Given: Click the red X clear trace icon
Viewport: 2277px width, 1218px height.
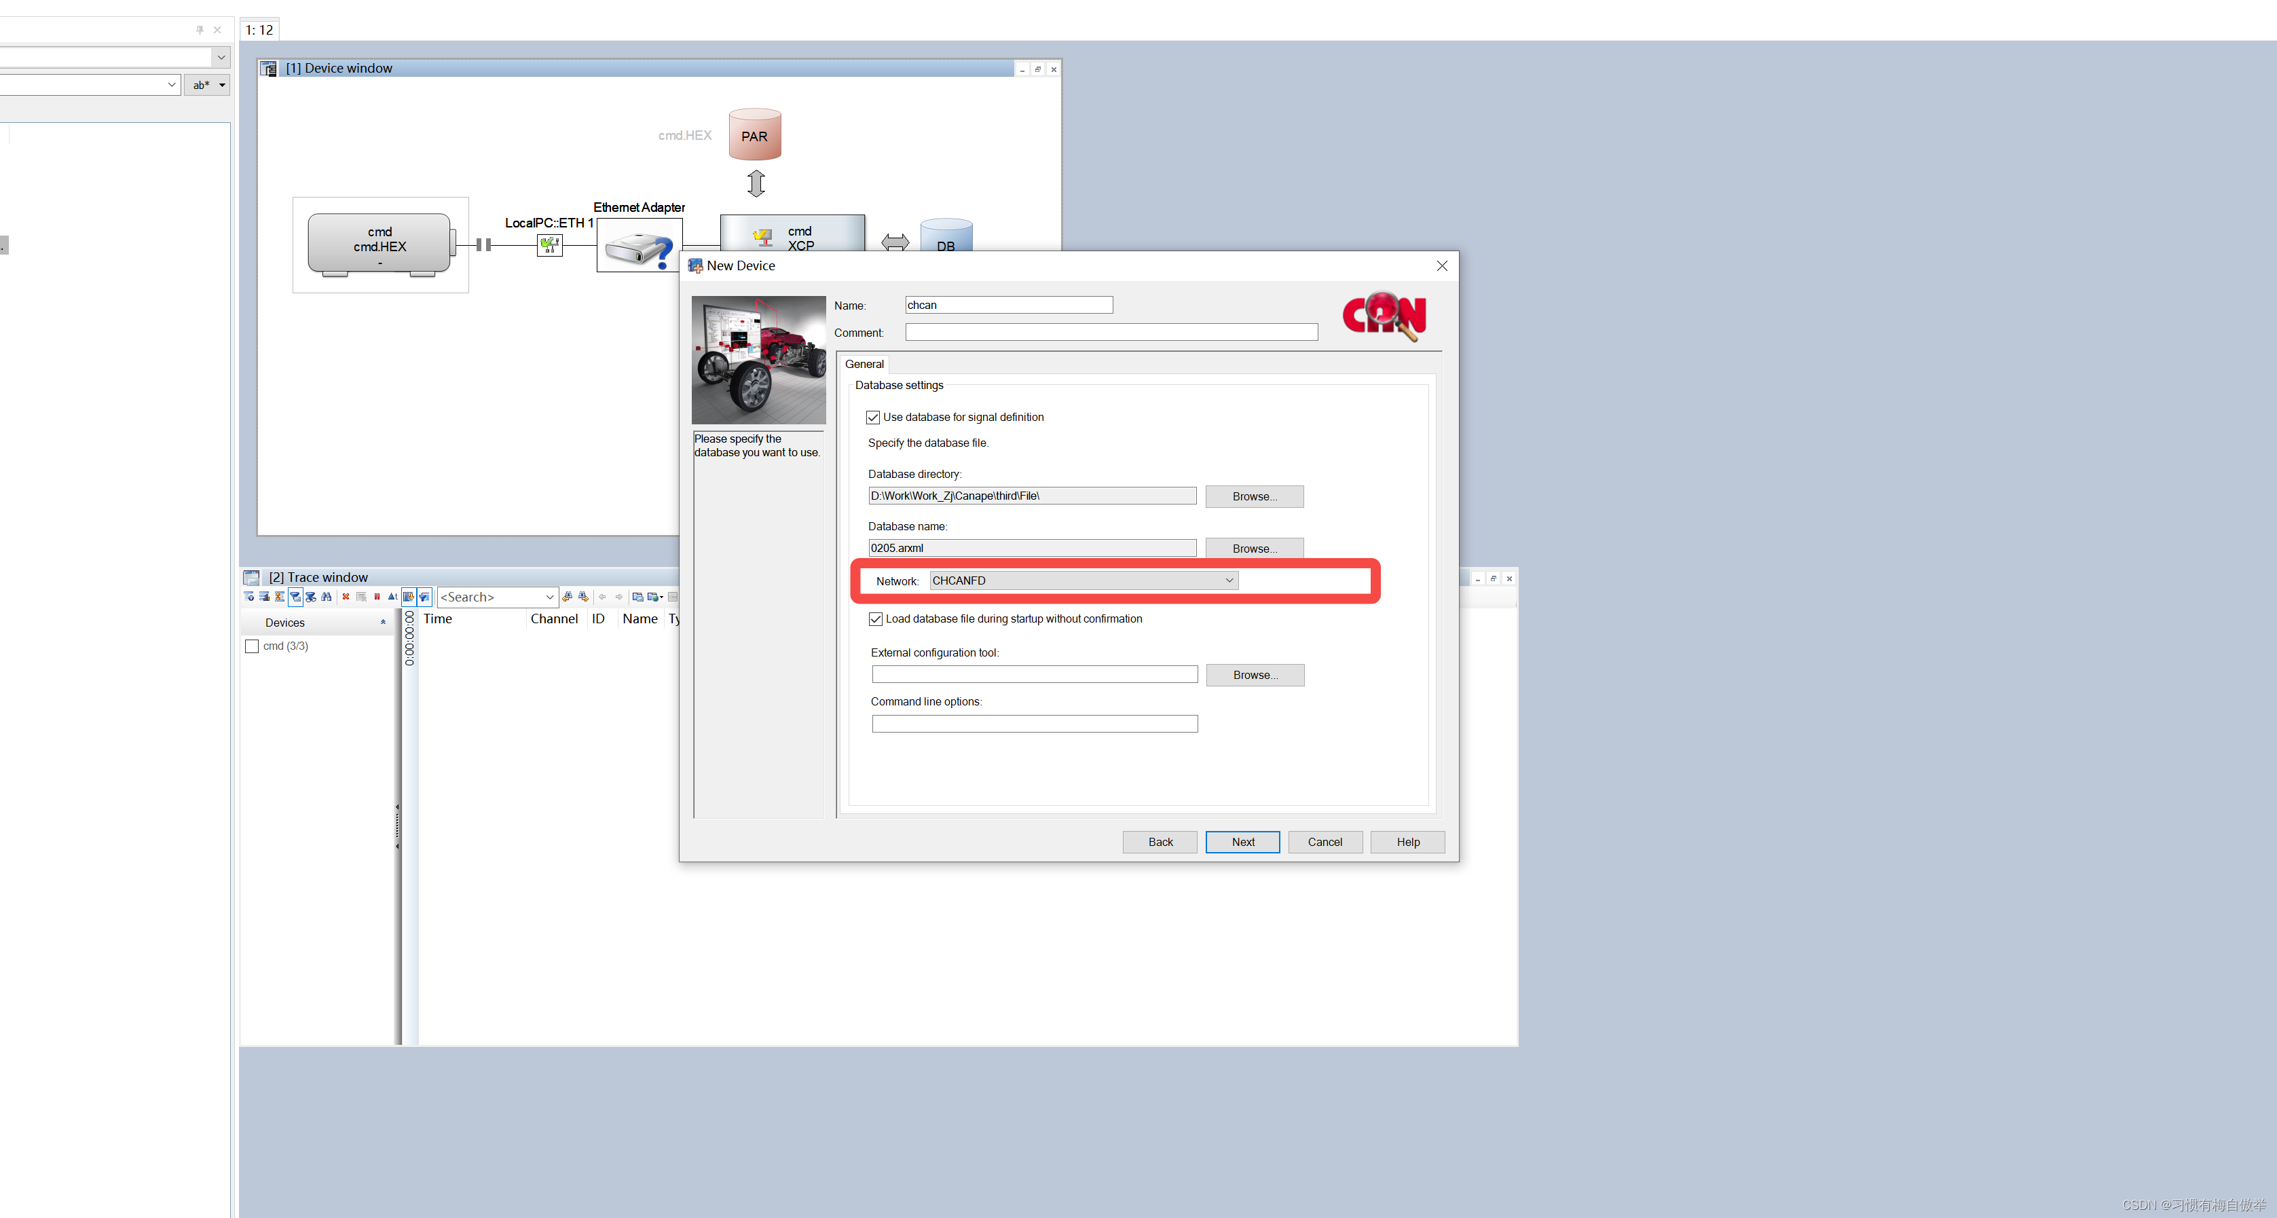Looking at the screenshot, I should coord(346,597).
